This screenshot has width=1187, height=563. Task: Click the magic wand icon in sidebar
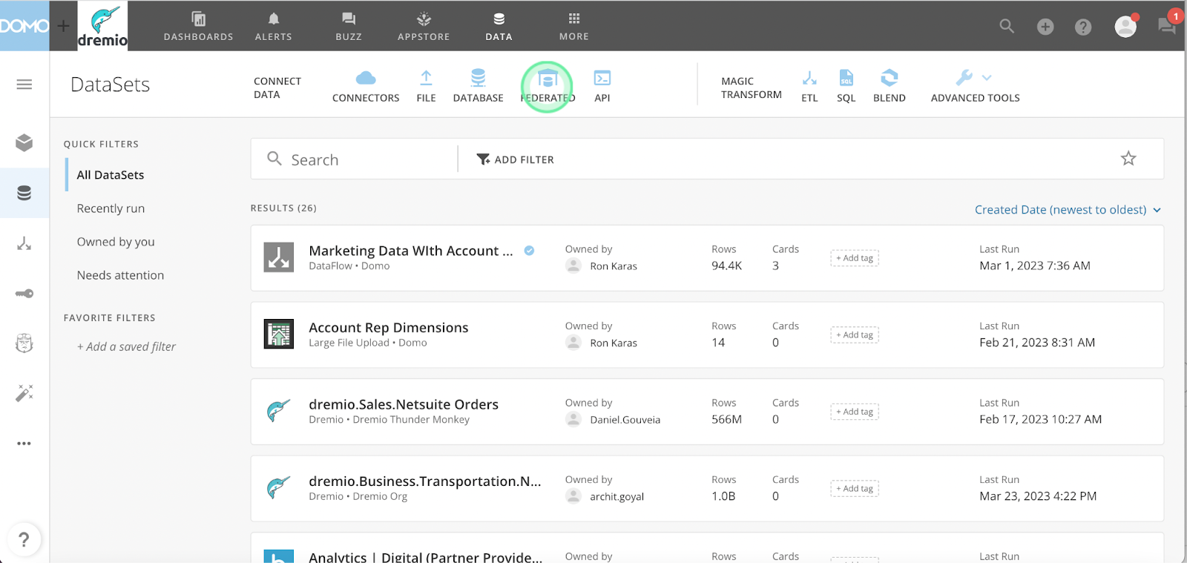tap(24, 392)
